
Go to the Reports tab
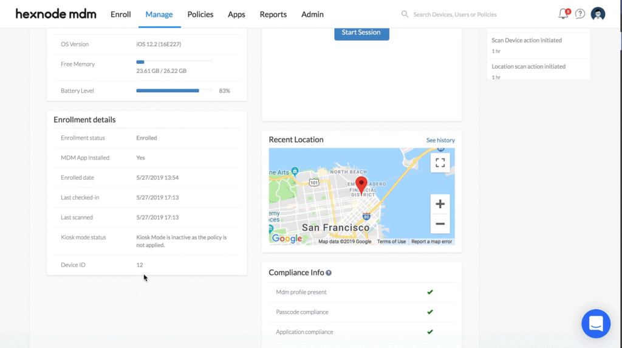273,14
